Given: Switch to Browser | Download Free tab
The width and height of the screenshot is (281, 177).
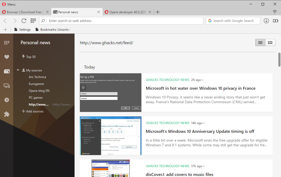Looking at the screenshot, I should [x=22, y=12].
